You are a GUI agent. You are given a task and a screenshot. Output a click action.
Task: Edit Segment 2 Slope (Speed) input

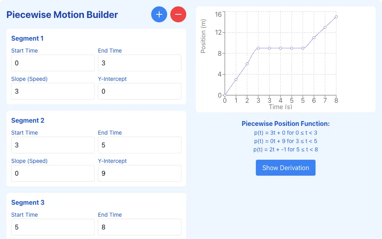coord(53,173)
